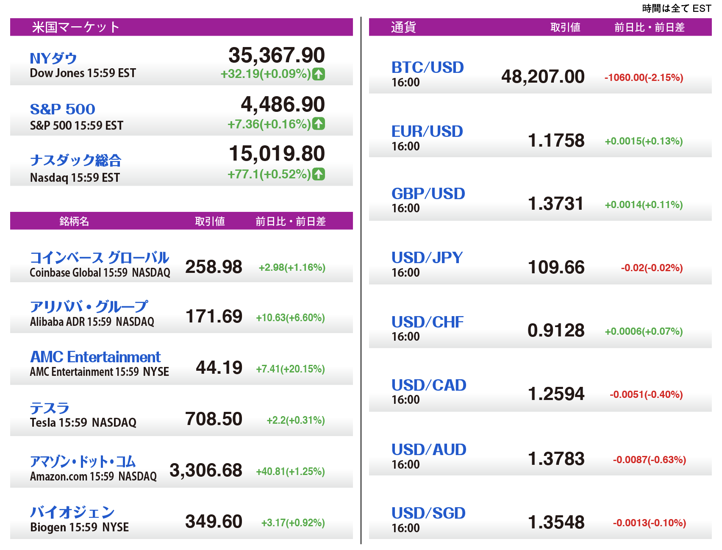Select the USD/SGD currency pair
Image resolution: width=722 pixels, height=550 pixels.
click(x=428, y=513)
